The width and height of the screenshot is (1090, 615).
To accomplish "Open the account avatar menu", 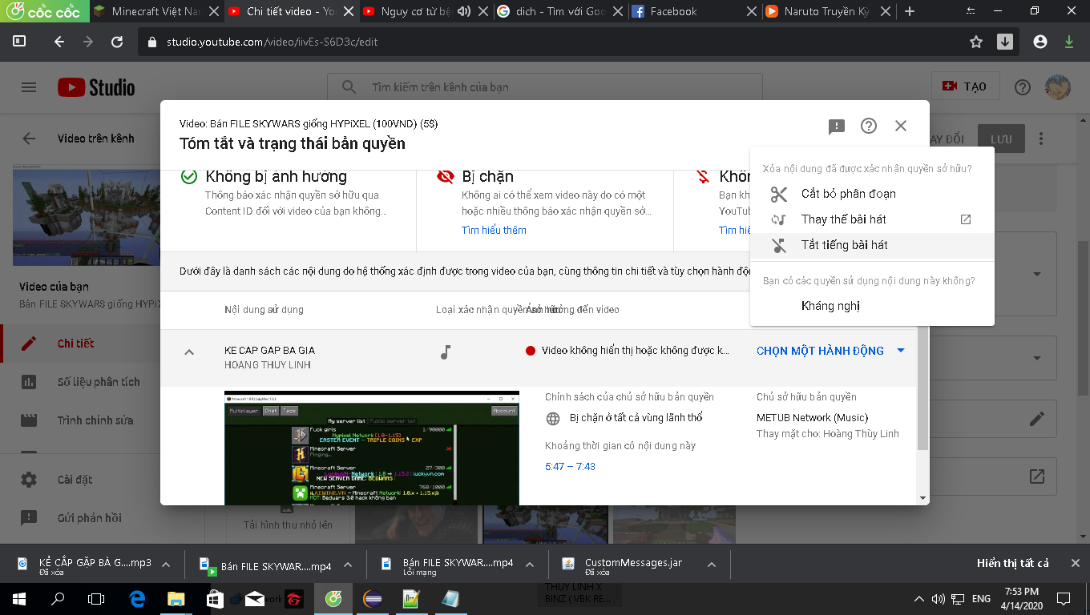I will [x=1058, y=87].
